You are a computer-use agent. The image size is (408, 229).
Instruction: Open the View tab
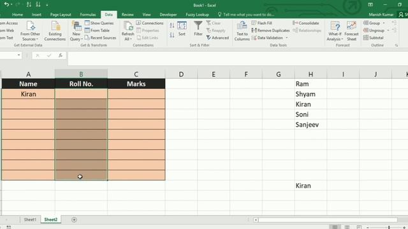[147, 15]
